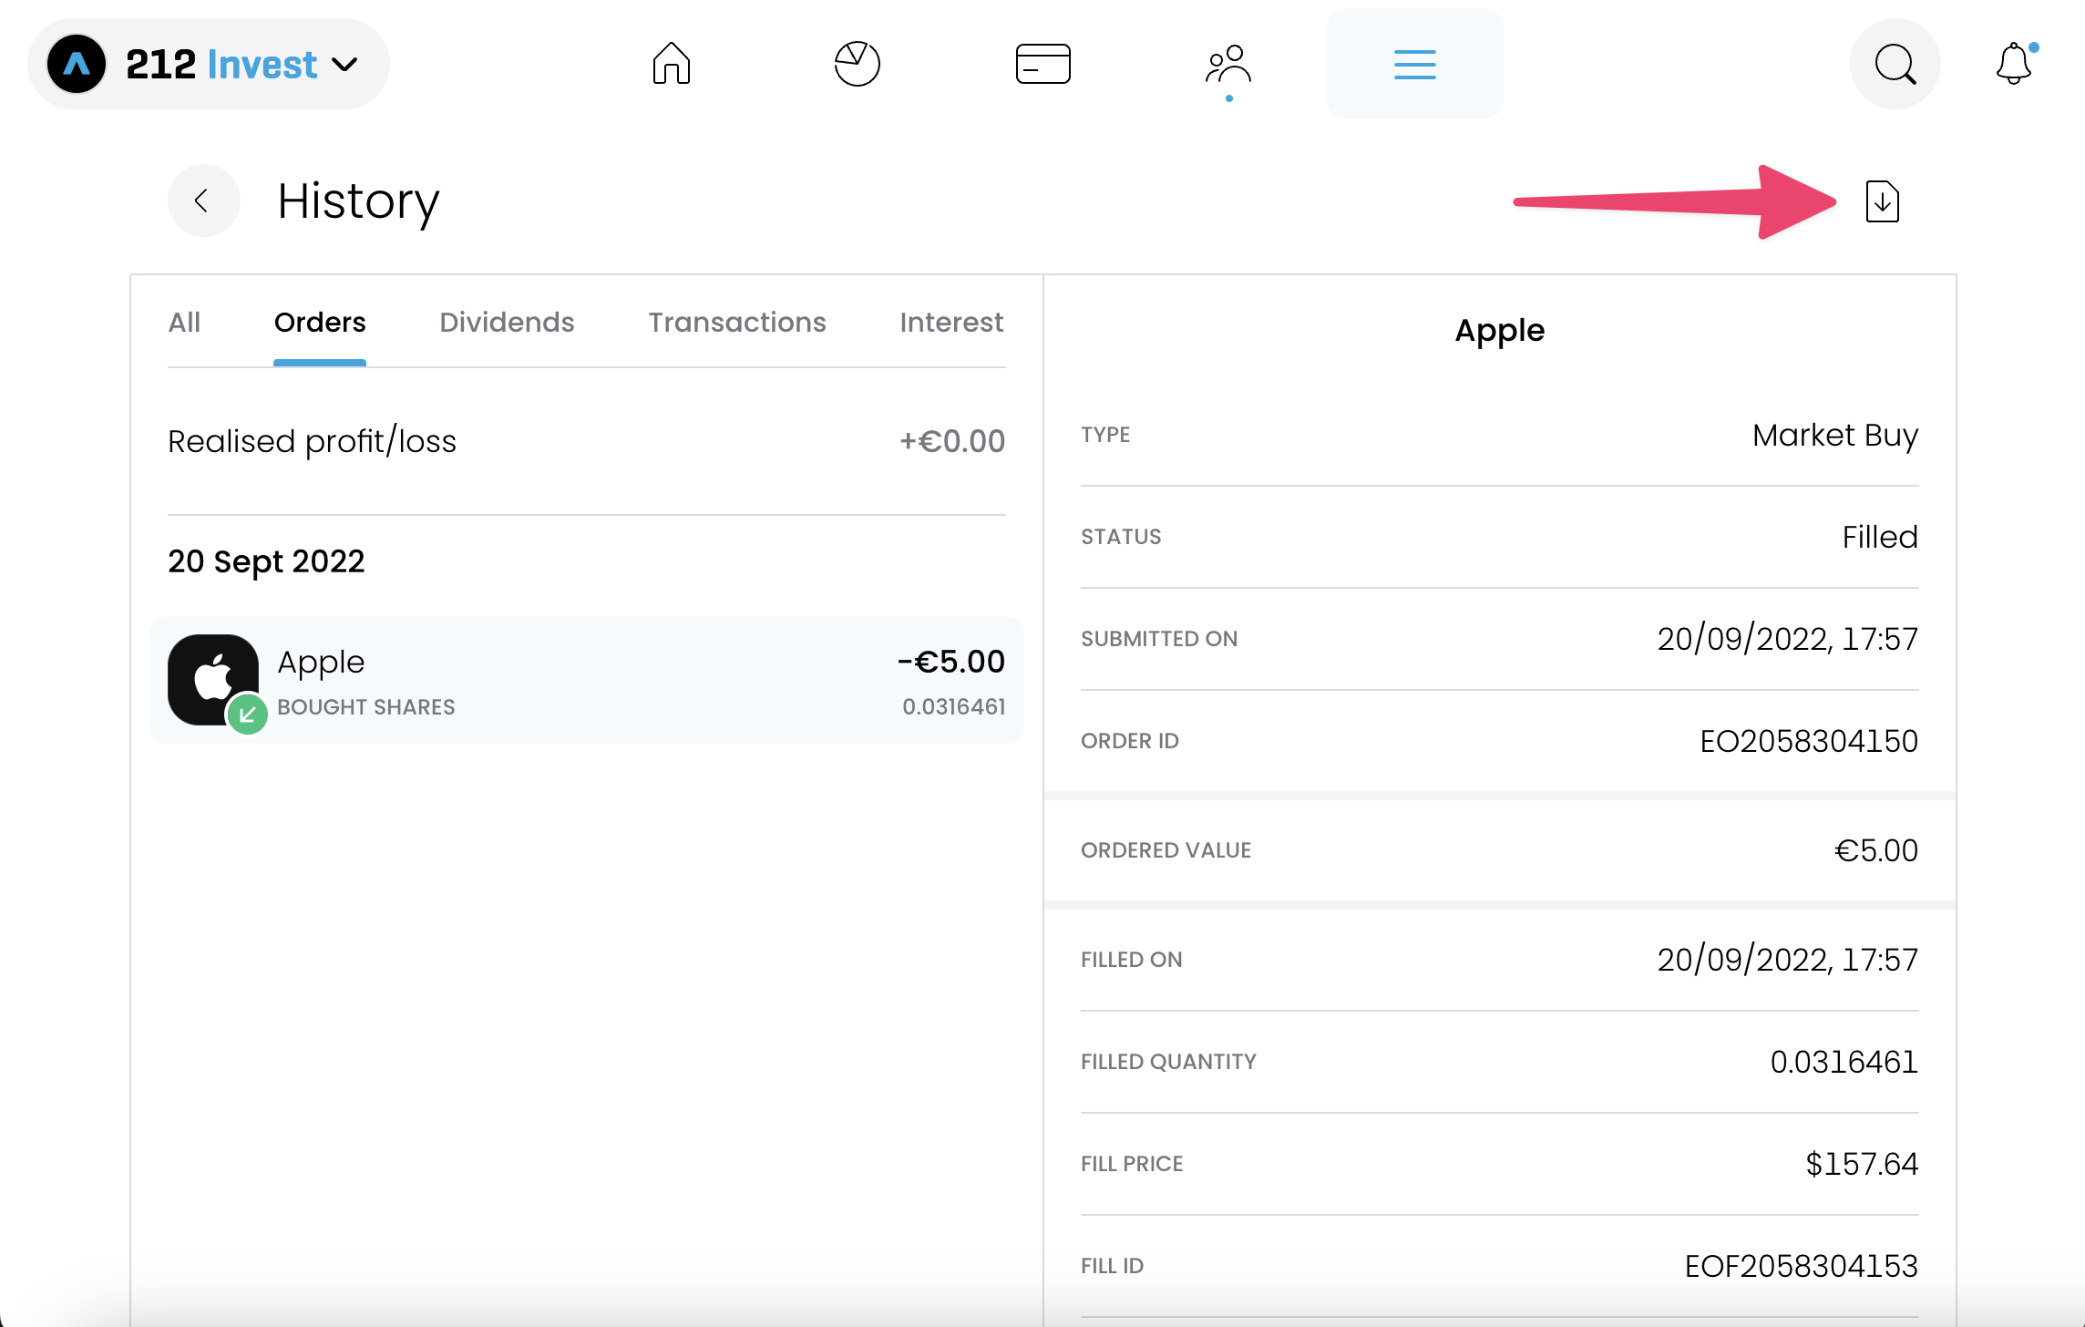Open the pie chart portfolio icon
Screen dimensions: 2085x1327
coord(857,64)
